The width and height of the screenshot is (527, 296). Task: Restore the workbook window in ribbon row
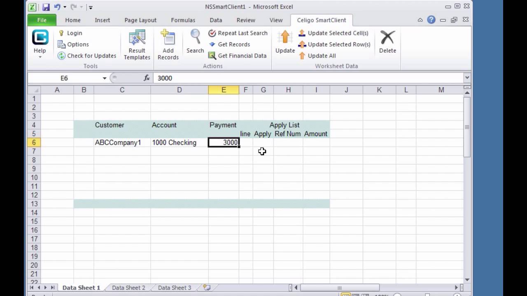coord(454,20)
